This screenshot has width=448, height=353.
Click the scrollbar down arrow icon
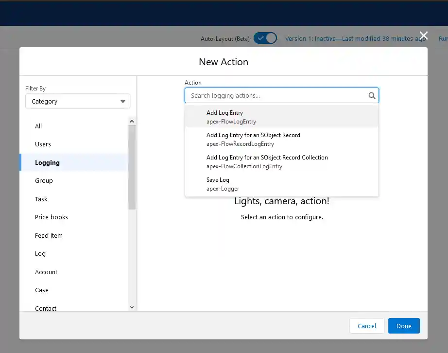click(132, 307)
